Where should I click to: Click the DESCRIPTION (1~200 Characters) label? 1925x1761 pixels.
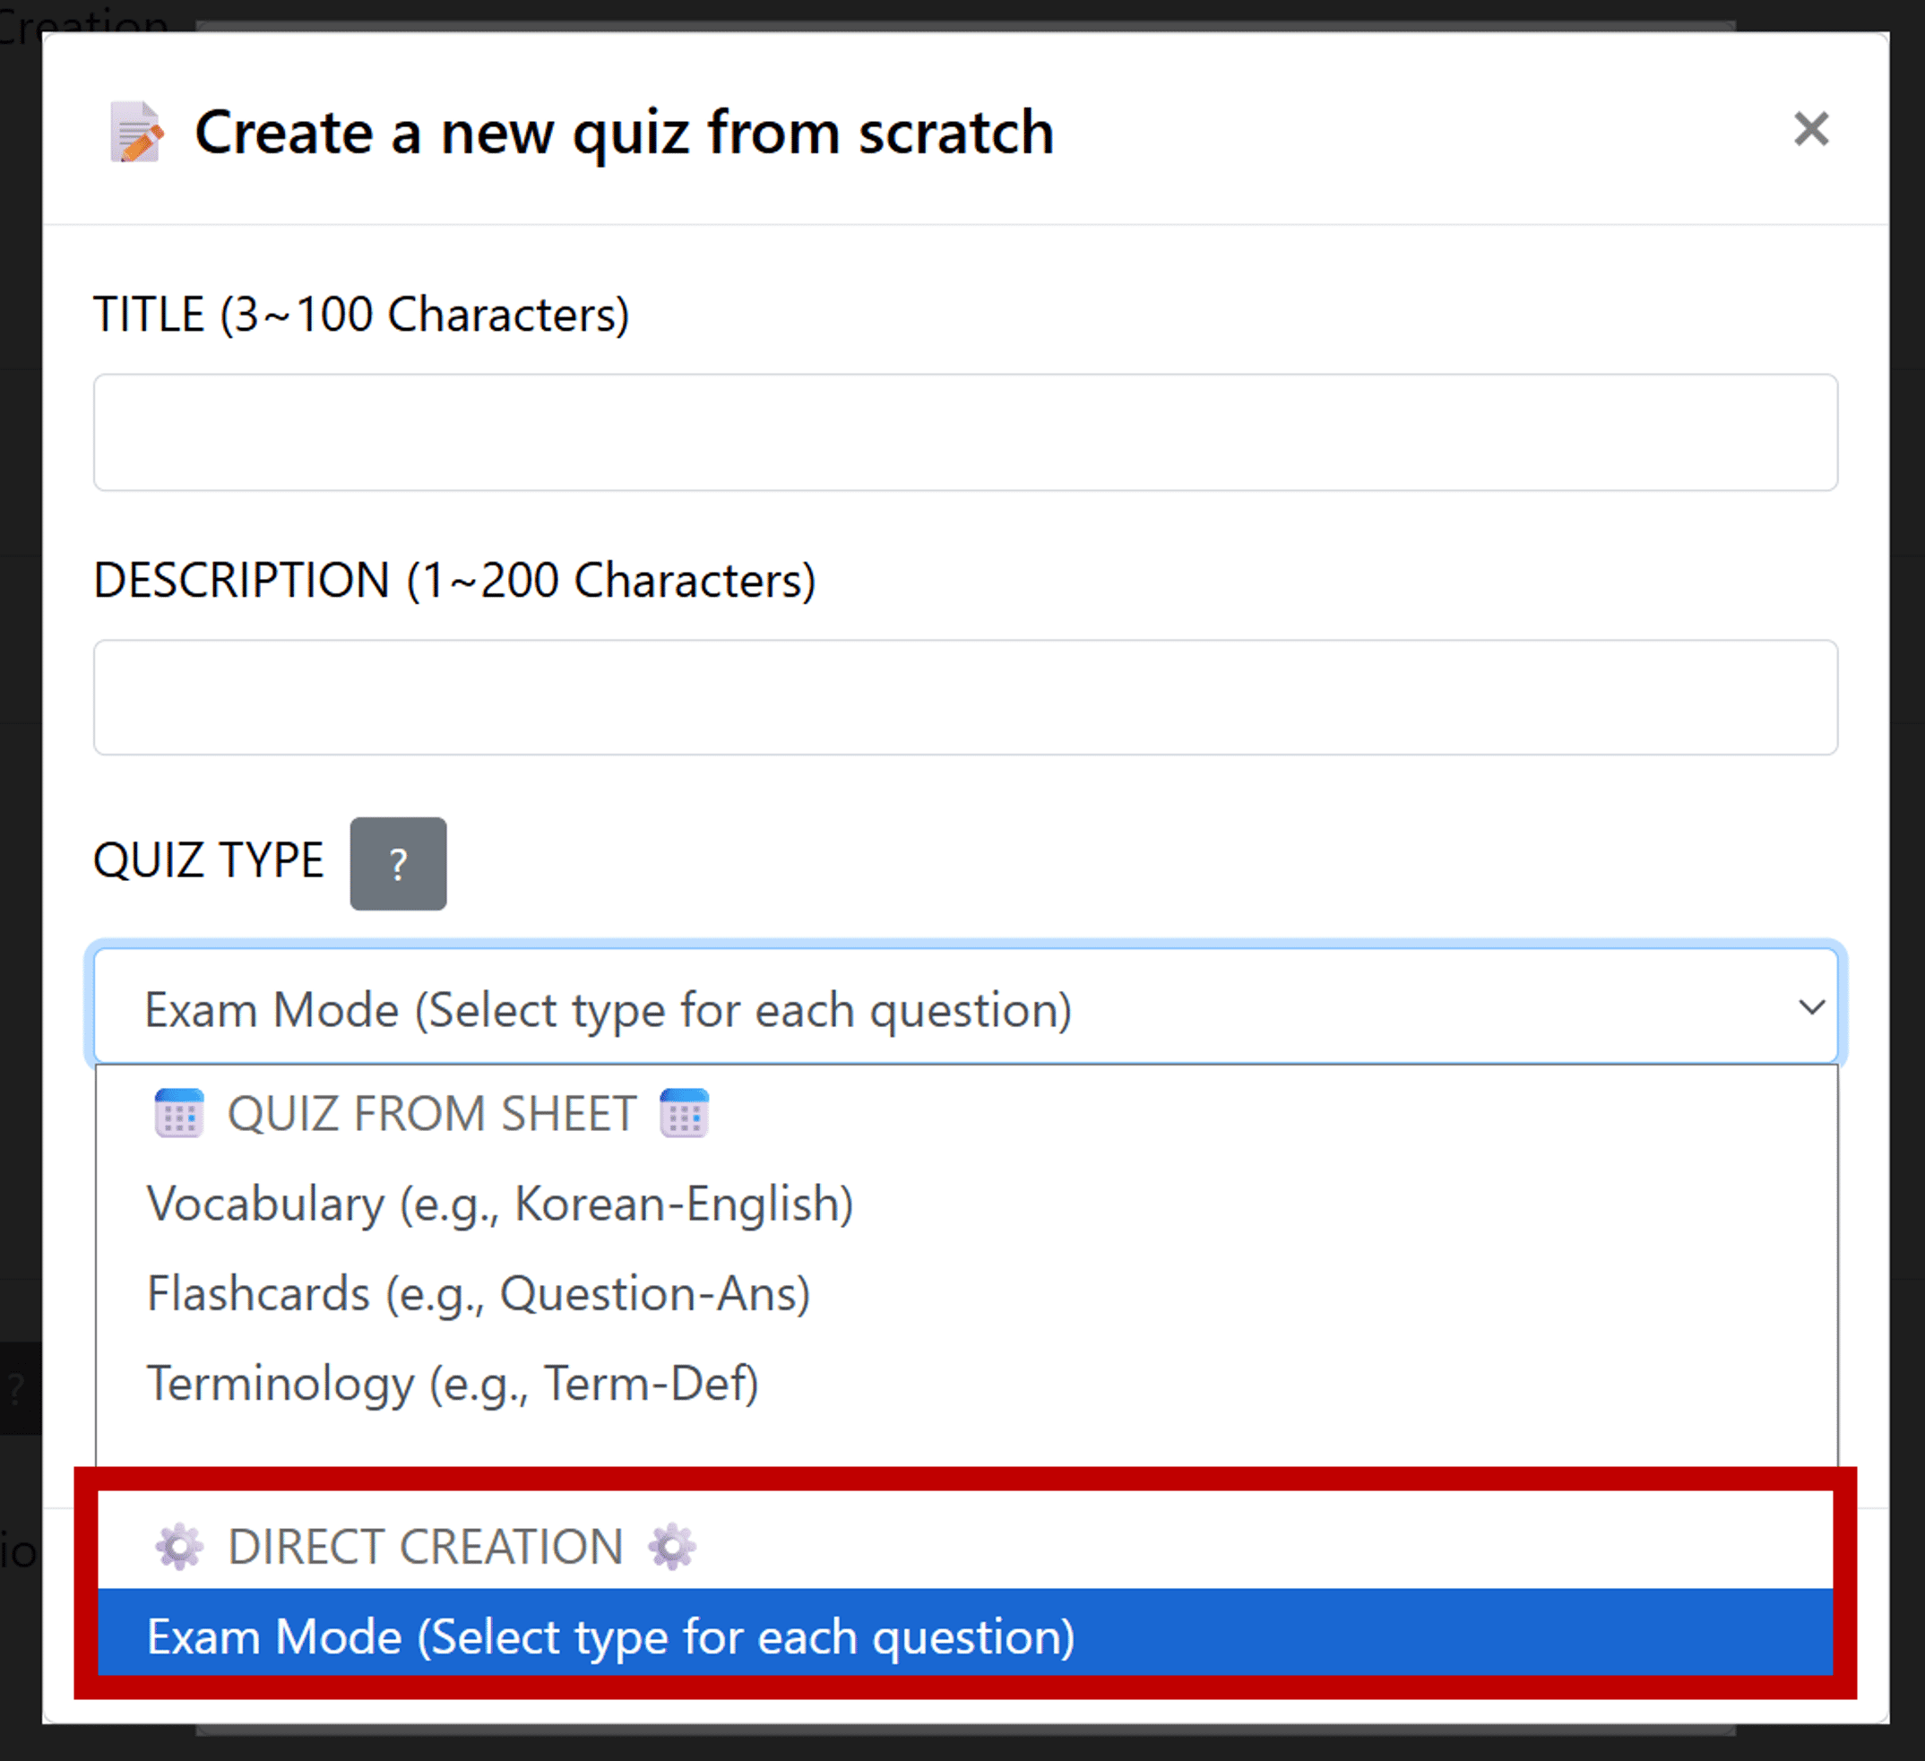[x=454, y=580]
